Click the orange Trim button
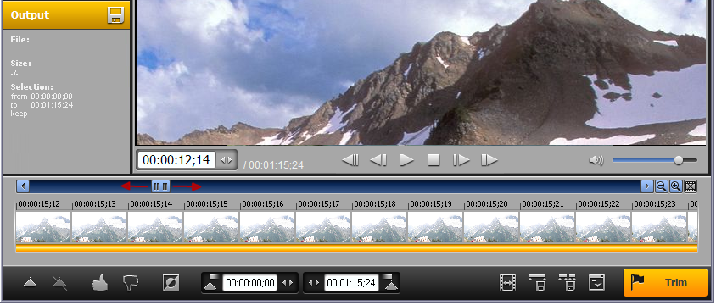 coord(665,283)
